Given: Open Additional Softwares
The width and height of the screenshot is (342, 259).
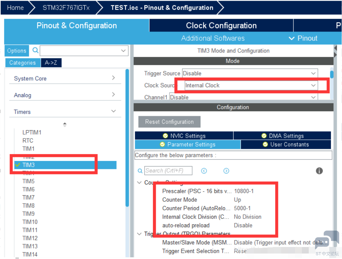Looking at the screenshot, I should click(x=213, y=38).
